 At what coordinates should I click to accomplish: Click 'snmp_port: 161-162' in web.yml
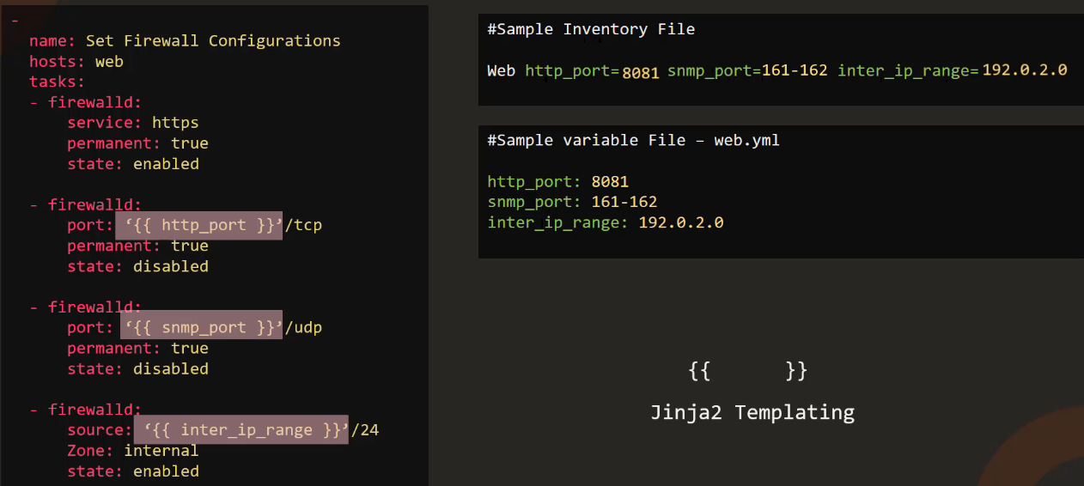pos(572,202)
